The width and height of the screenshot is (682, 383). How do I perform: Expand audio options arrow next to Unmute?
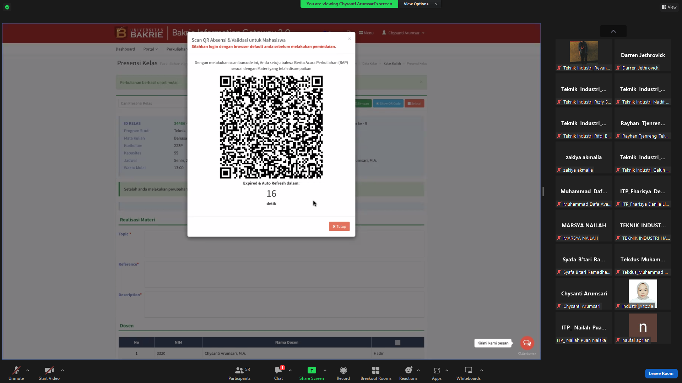[28, 370]
